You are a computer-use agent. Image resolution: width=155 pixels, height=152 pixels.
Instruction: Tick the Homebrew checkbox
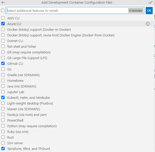[3, 81]
